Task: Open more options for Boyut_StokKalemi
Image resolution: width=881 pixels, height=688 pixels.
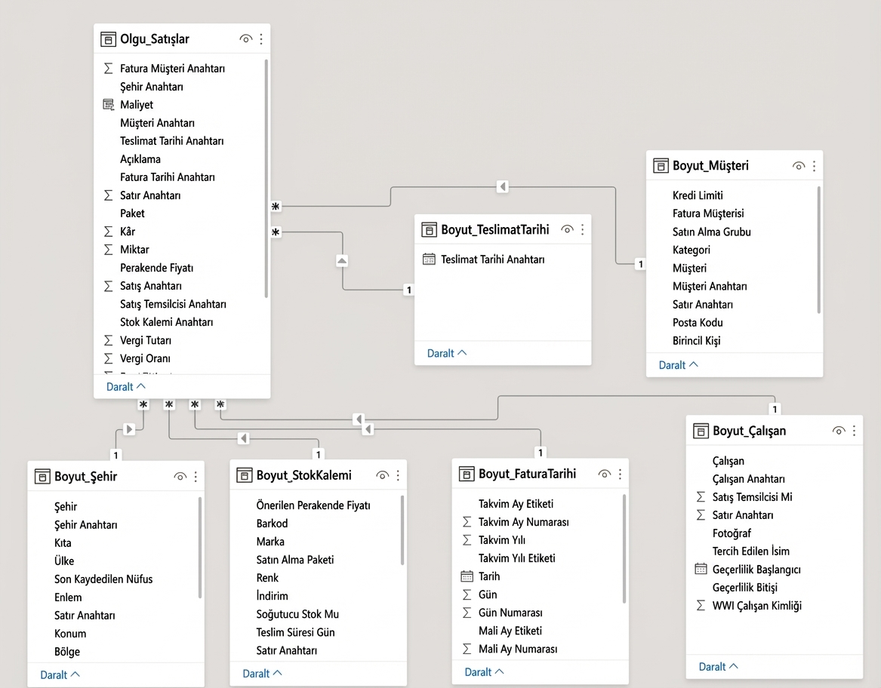Action: pos(399,475)
